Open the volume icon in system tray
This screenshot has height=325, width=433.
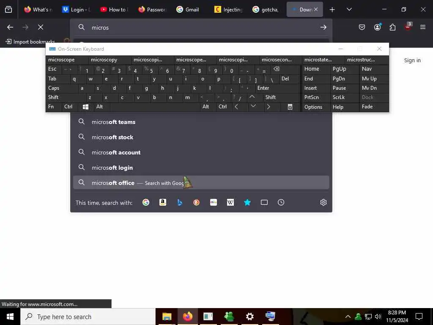(378, 317)
